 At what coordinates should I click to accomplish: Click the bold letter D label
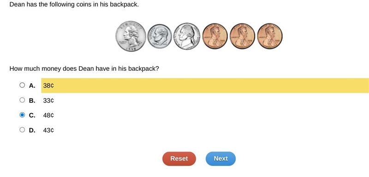point(32,131)
